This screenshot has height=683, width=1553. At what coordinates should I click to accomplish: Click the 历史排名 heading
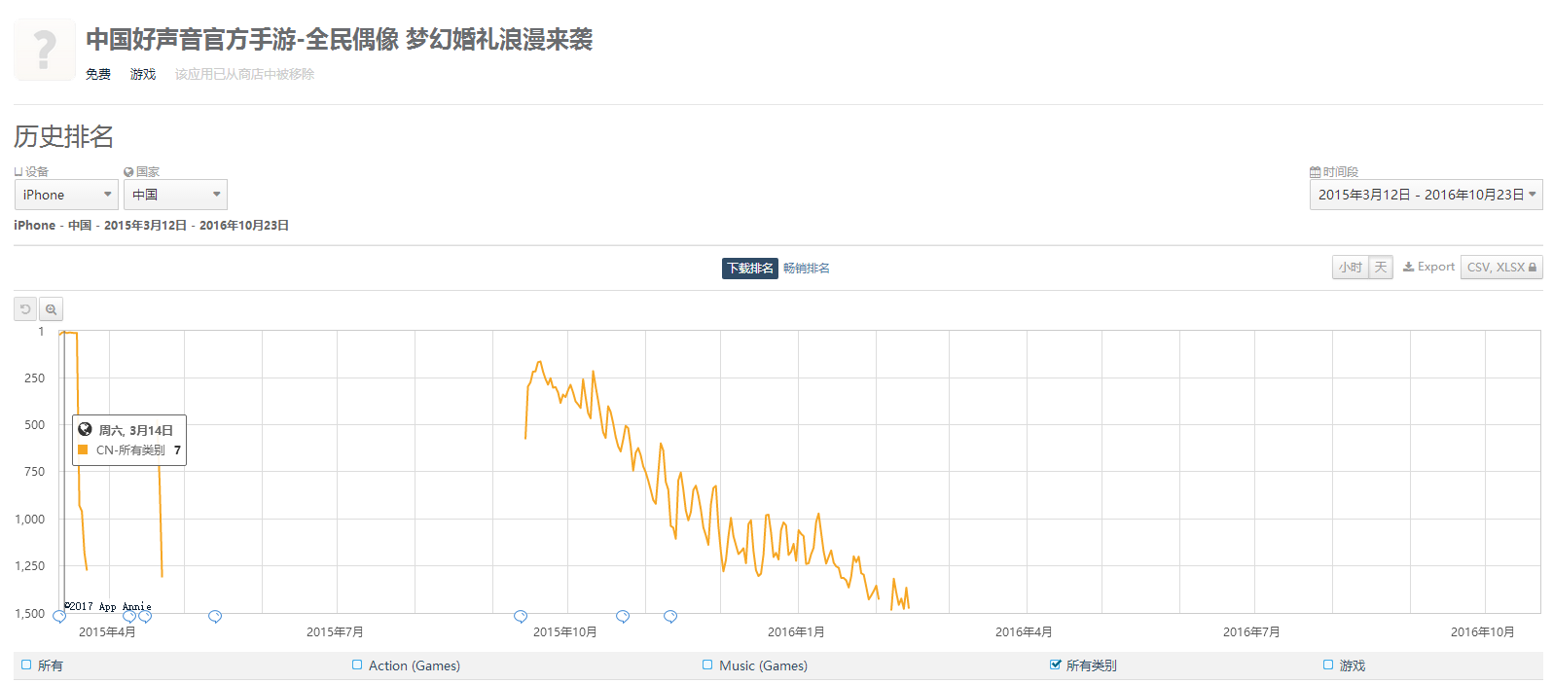point(64,136)
